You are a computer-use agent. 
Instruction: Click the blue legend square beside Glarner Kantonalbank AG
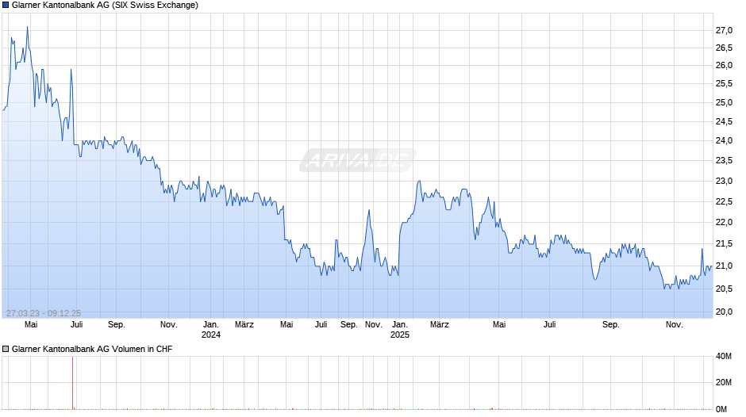tap(6, 6)
